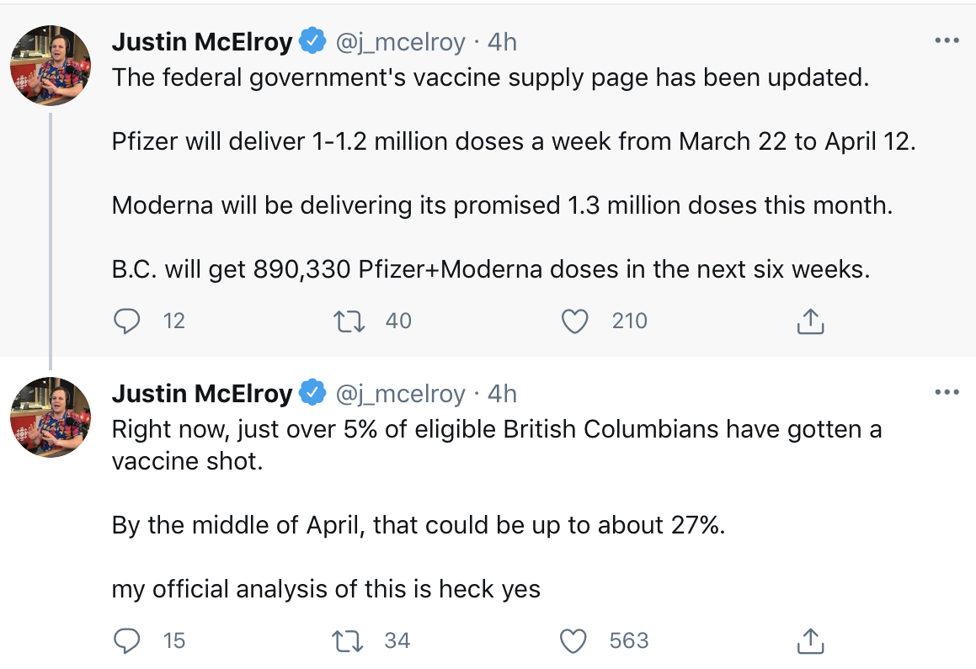Open Justin McElroy's avatar on first tweet

[51, 66]
